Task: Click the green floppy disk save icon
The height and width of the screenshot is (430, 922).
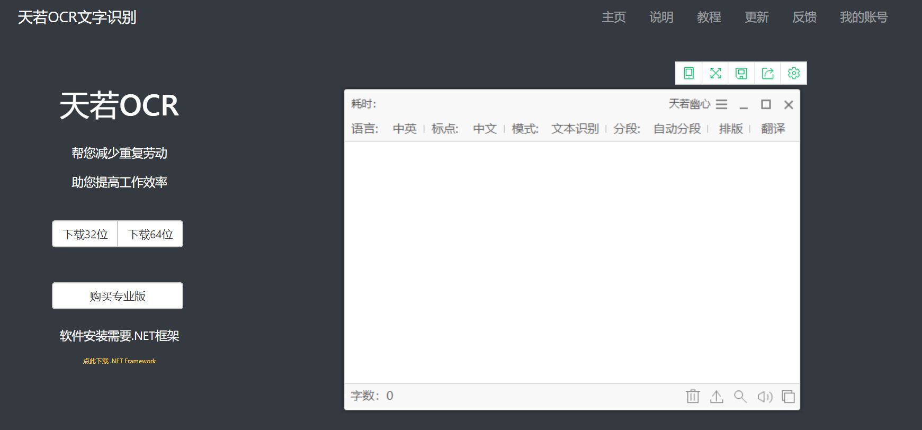Action: (x=741, y=73)
